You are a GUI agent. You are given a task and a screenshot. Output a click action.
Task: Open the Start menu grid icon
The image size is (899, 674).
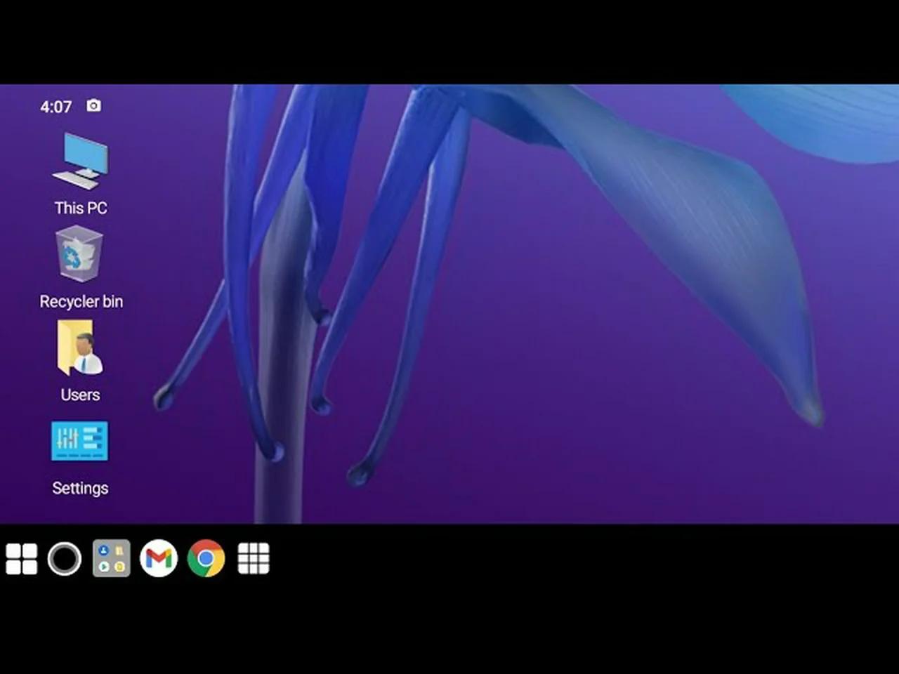pos(21,559)
